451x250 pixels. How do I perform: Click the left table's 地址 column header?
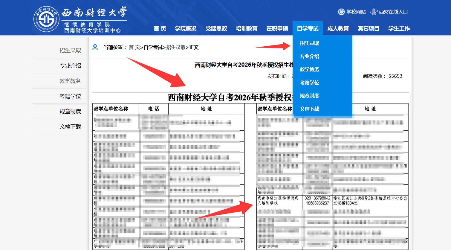coord(206,109)
